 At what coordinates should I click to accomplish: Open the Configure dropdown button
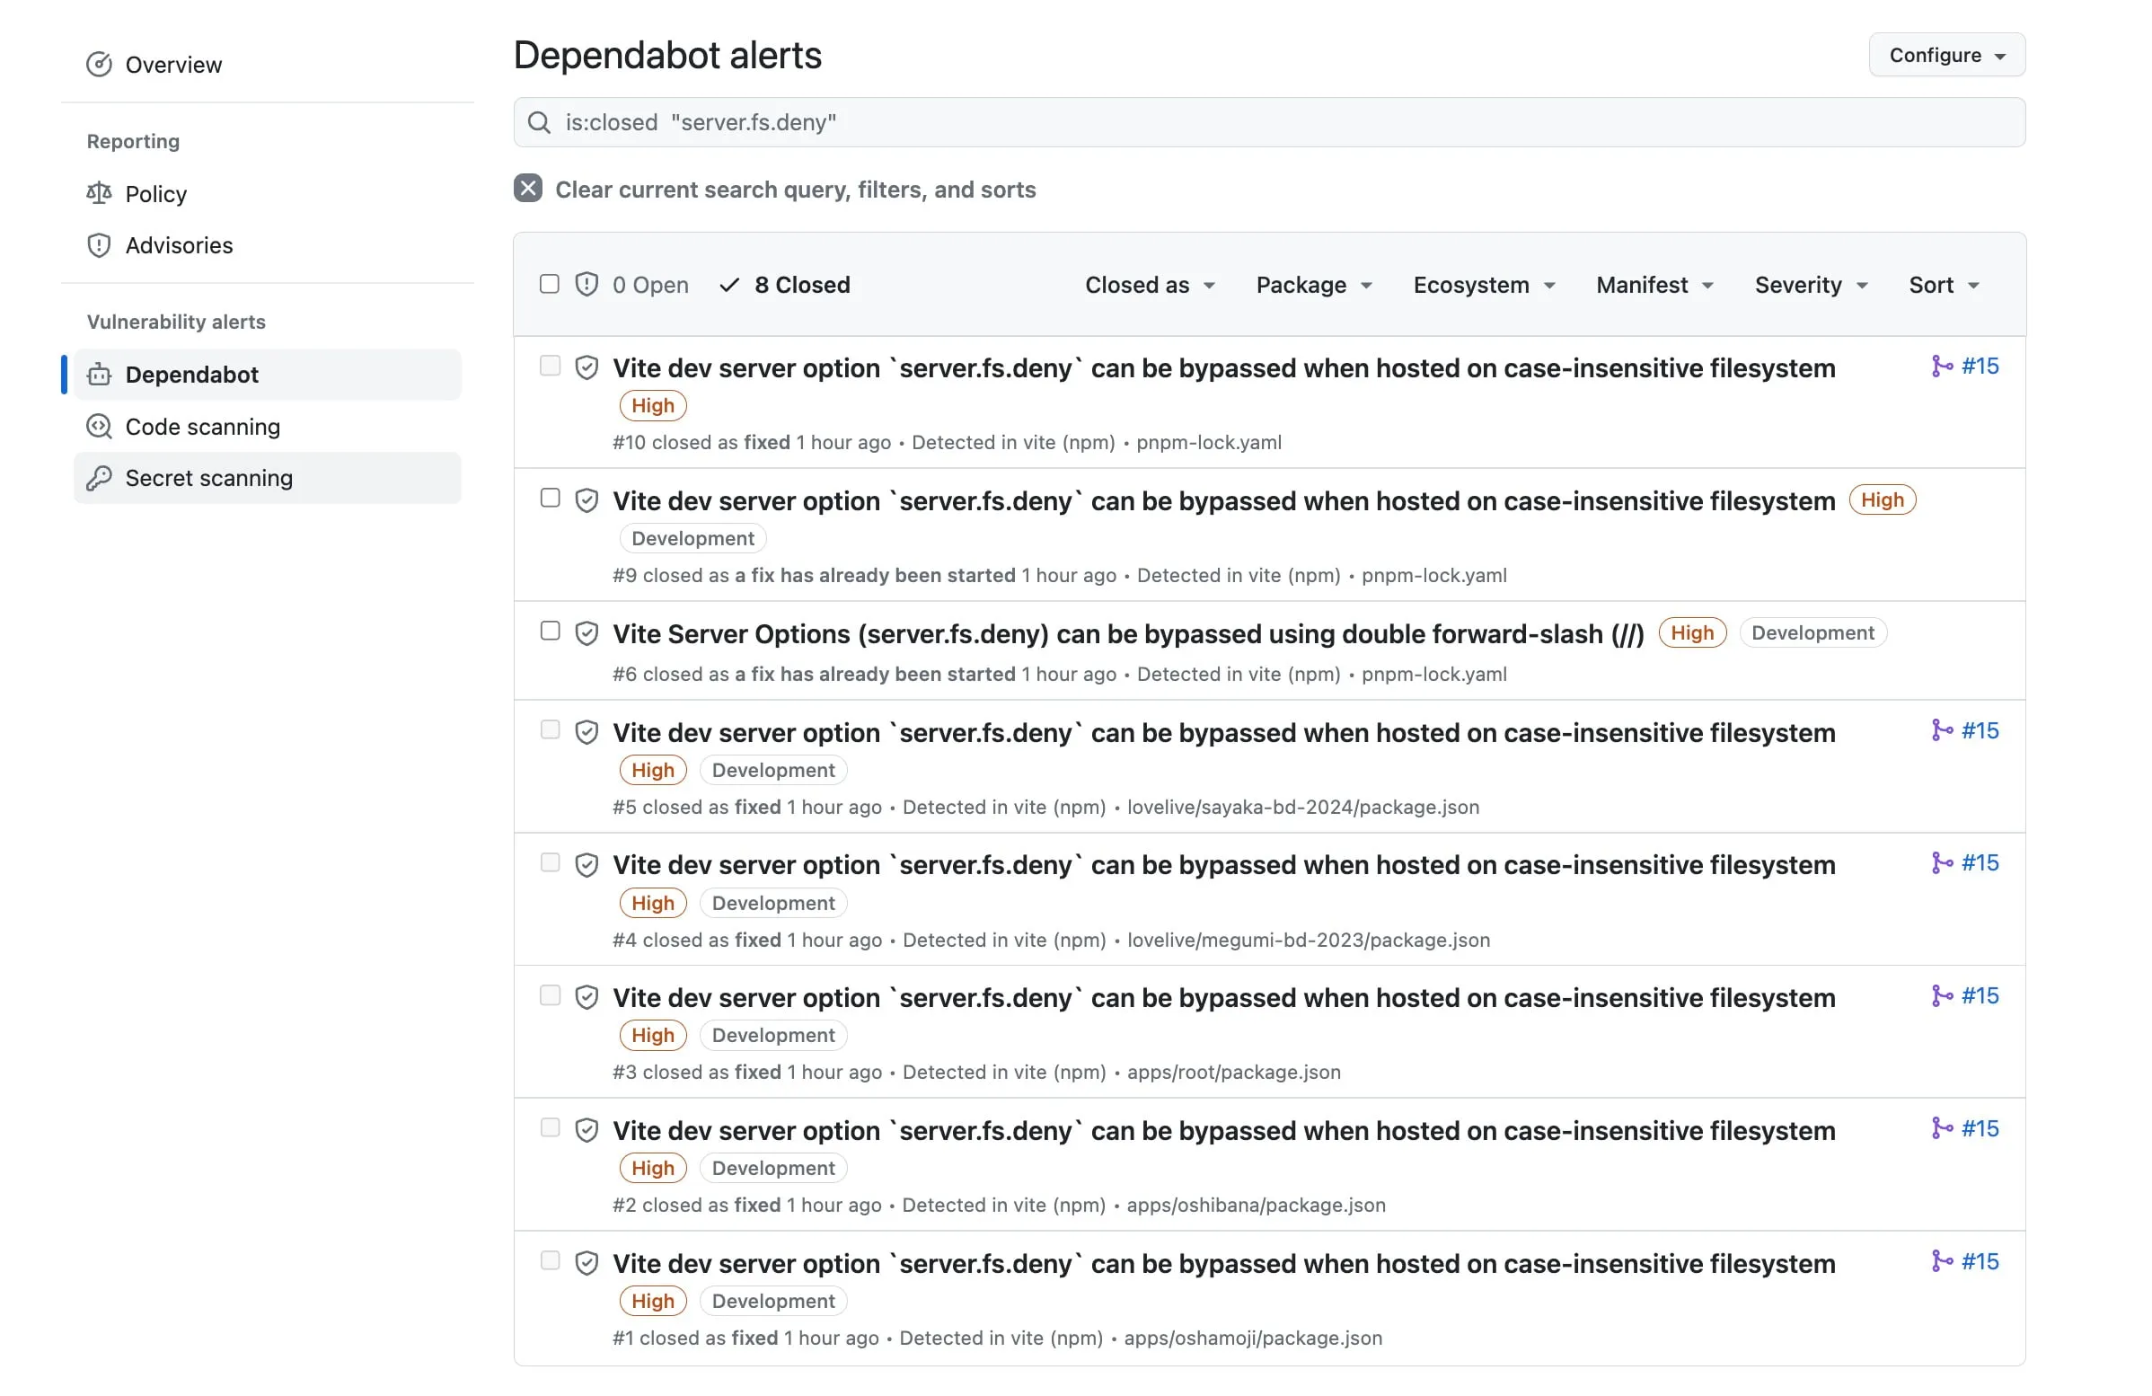(x=1945, y=55)
